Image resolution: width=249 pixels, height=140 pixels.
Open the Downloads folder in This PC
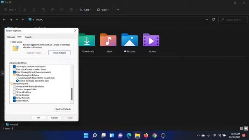87,40
